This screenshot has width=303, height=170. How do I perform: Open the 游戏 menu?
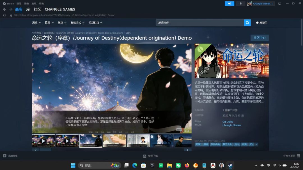coord(34,3)
